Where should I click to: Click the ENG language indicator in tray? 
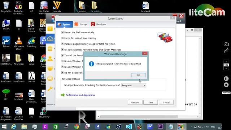[x=213, y=127]
